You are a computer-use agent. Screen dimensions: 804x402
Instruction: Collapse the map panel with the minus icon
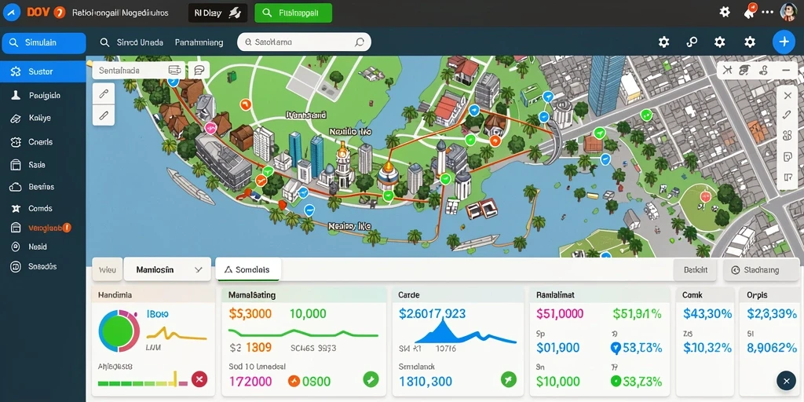(787, 70)
